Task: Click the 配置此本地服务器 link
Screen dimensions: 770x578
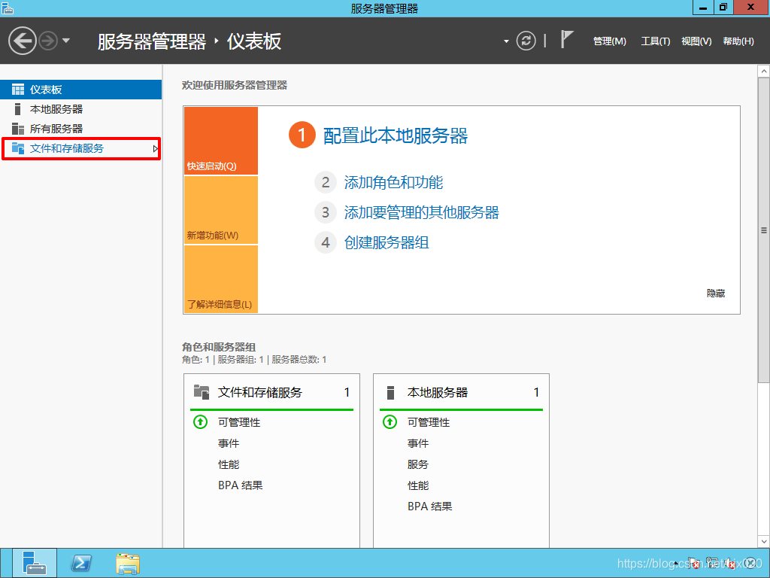Action: [396, 135]
